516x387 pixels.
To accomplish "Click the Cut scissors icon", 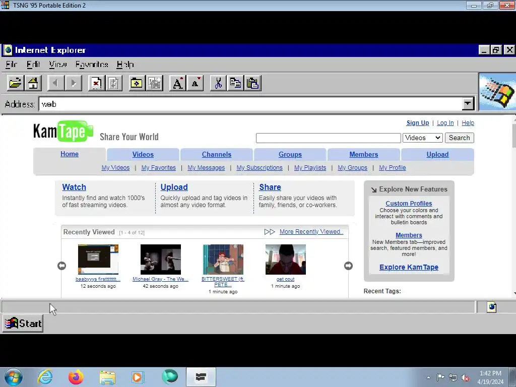I will coord(218,83).
